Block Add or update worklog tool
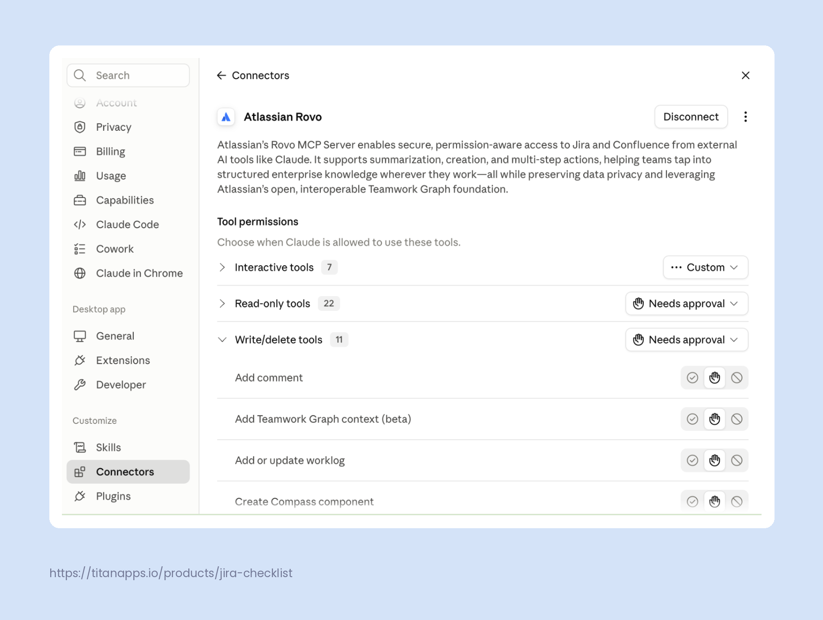 click(x=736, y=460)
